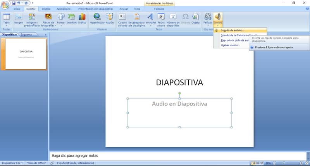The width and height of the screenshot is (310, 166).
Task: Open the Formas shapes gallery
Action: click(x=61, y=19)
